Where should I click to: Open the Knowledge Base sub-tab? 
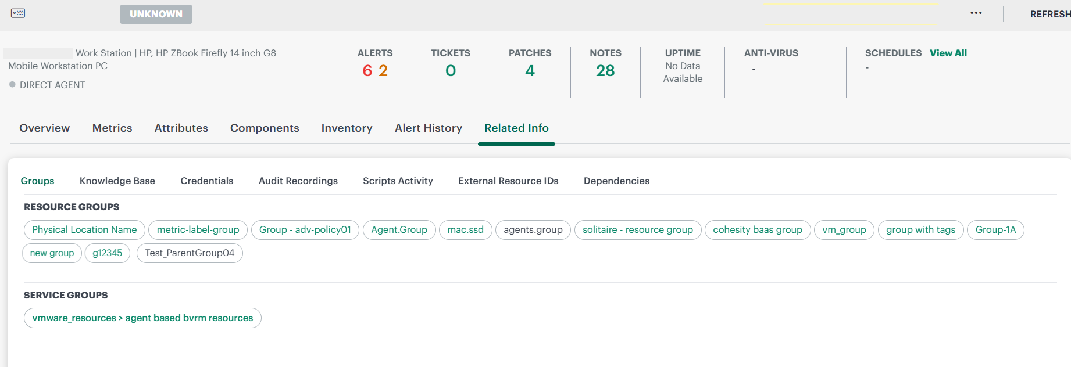click(117, 181)
